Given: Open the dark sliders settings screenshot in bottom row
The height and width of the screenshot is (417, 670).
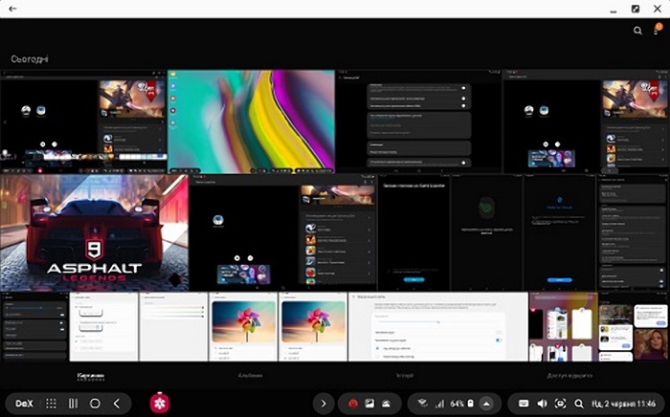Looking at the screenshot, I should [34, 326].
